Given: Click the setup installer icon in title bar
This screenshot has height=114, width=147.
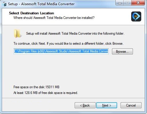Looking at the screenshot, I should 4,4.
